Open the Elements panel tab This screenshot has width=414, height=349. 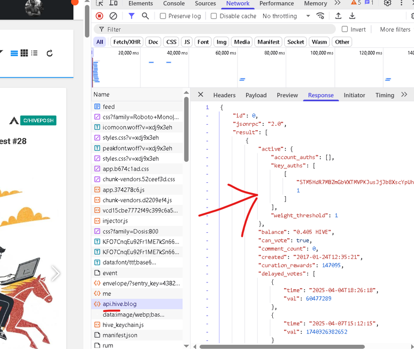pyautogui.click(x=141, y=3)
